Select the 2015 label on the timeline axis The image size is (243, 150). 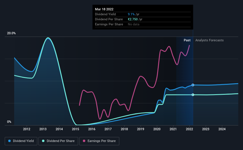tap(75, 129)
